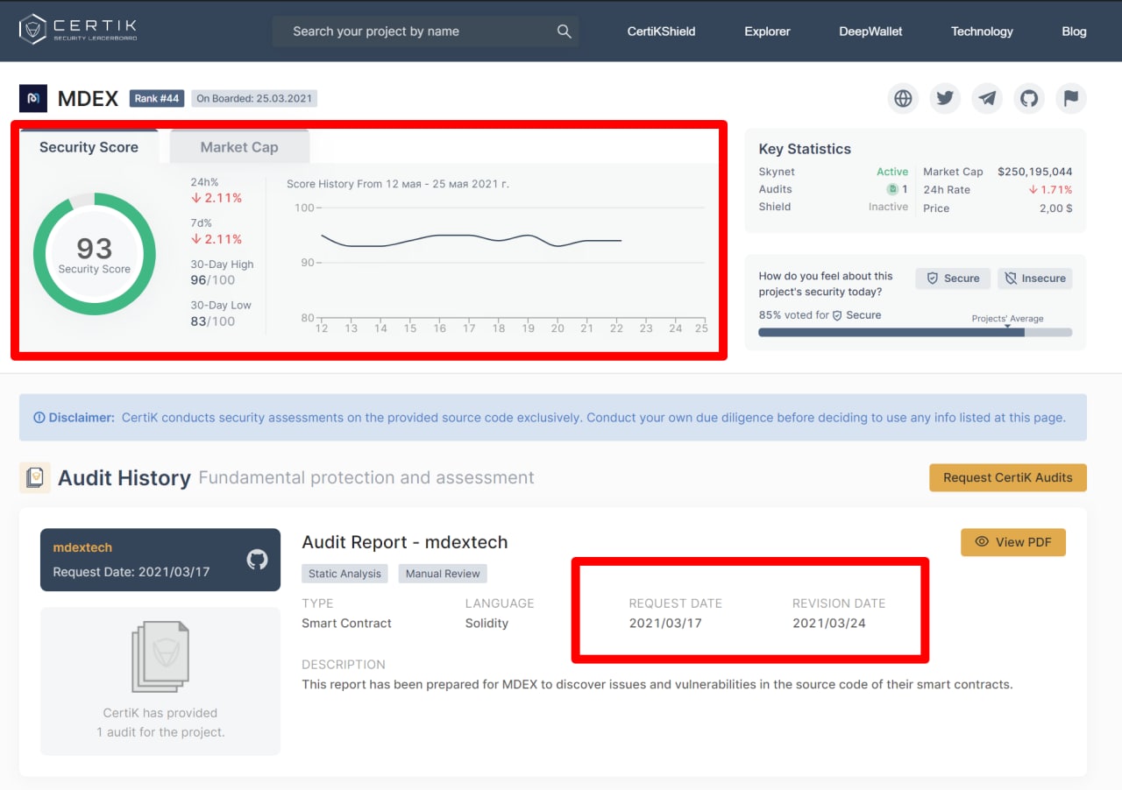
Task: Open the MDEX Telegram icon
Action: (987, 98)
